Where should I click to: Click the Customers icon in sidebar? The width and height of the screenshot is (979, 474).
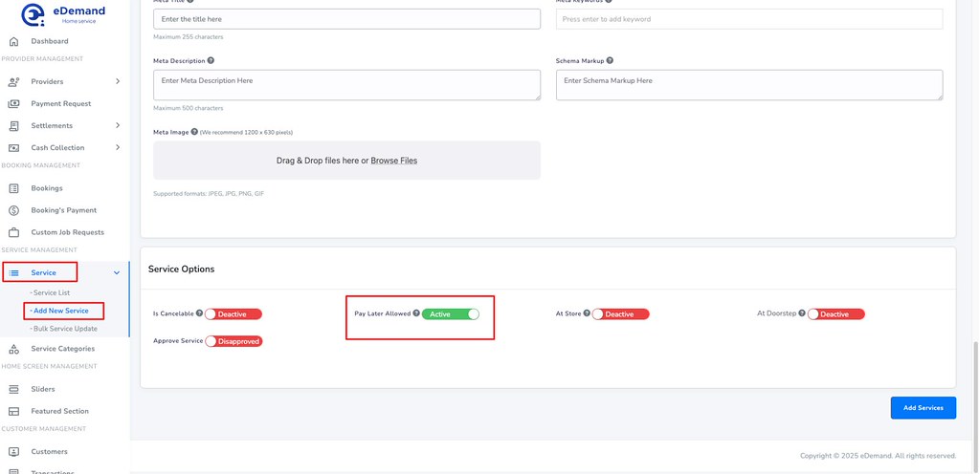(13, 452)
